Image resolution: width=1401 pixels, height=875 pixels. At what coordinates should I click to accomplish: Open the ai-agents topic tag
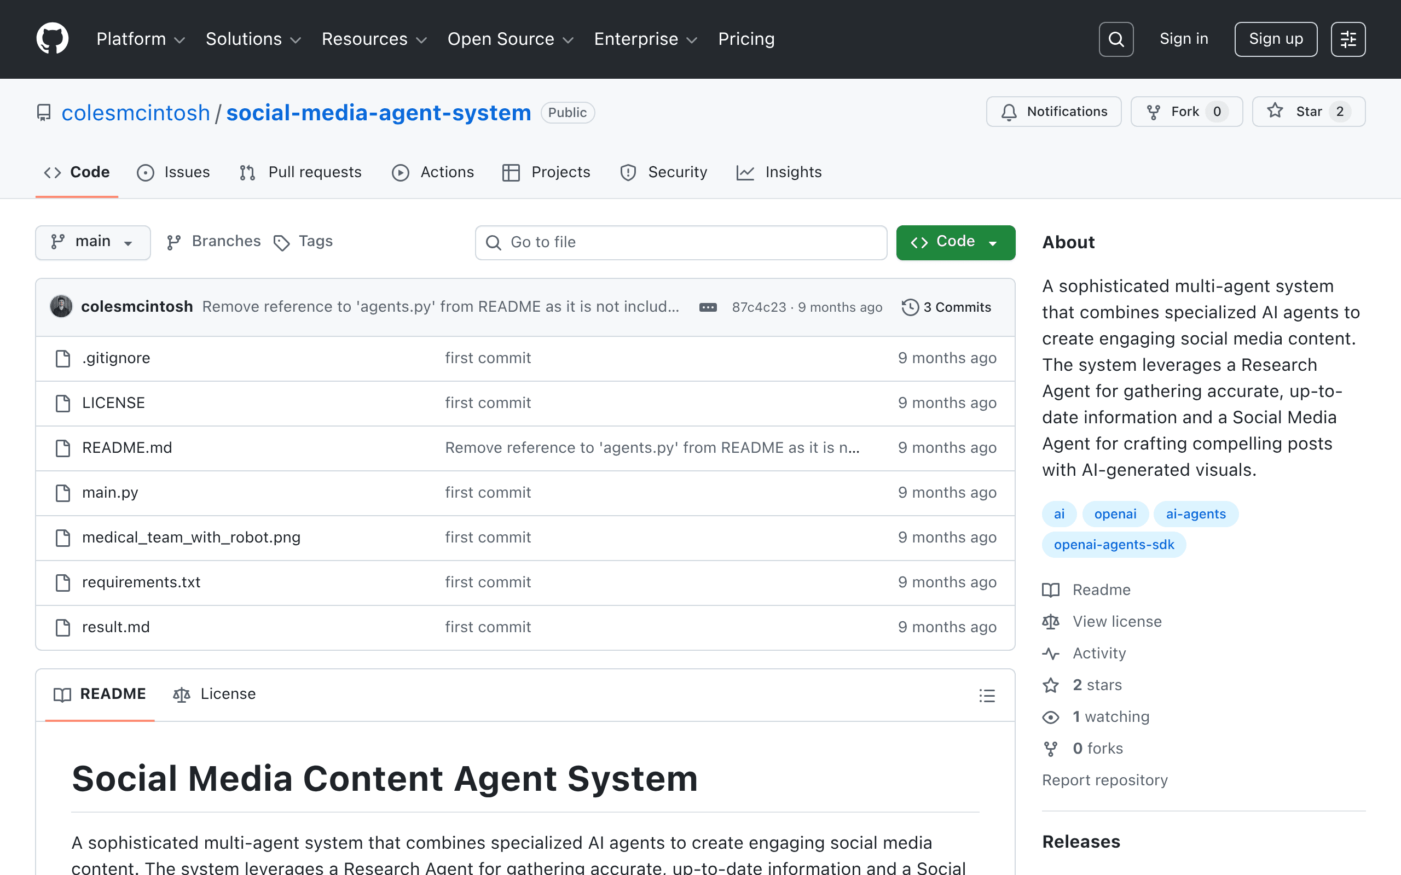click(x=1195, y=514)
